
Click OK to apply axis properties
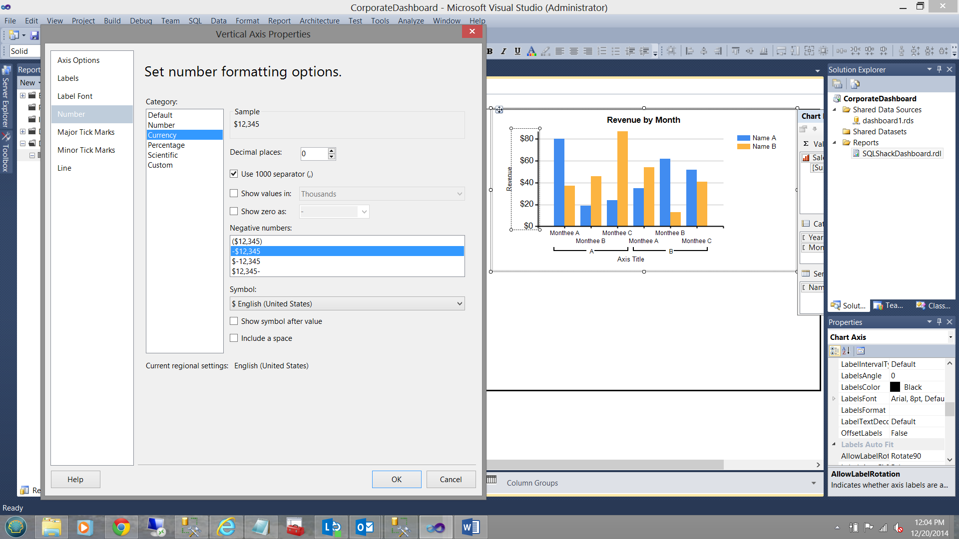396,479
